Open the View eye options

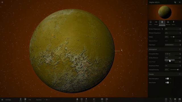click(x=102, y=99)
